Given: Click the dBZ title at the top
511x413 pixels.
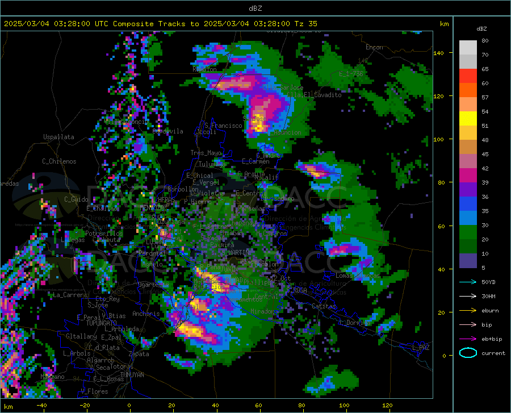Looking at the screenshot, I should click(255, 9).
